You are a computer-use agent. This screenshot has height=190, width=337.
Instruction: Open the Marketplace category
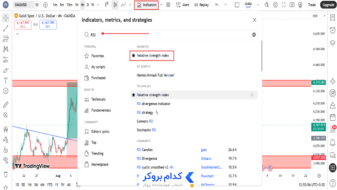tap(96, 164)
